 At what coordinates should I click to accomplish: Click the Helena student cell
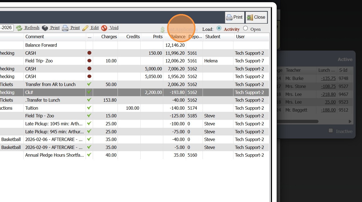click(218, 61)
